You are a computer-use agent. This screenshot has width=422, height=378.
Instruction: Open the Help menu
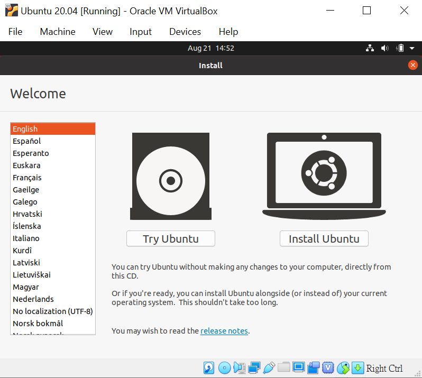click(228, 32)
